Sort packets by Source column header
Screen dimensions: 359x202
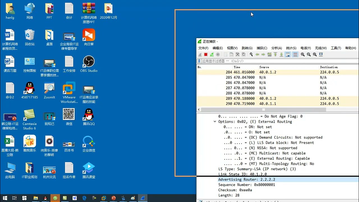(289, 67)
